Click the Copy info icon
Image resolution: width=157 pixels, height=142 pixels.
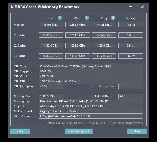coord(113,18)
